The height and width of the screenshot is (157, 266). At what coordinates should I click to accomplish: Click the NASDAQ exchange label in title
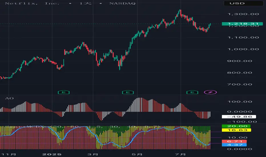(122, 3)
